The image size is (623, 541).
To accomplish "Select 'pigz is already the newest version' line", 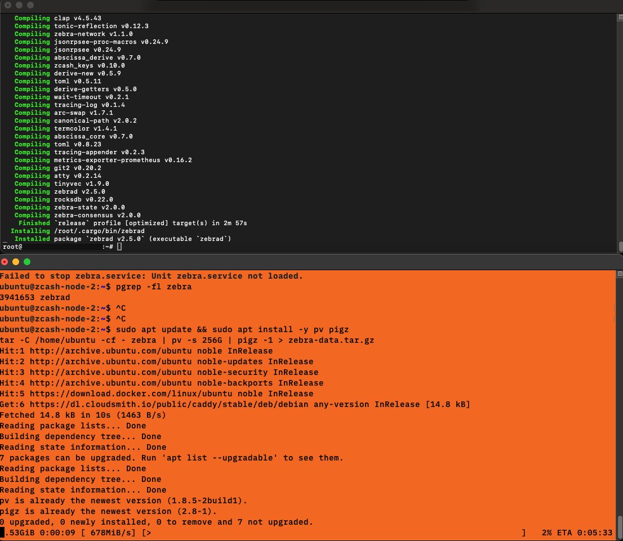I will pyautogui.click(x=109, y=512).
